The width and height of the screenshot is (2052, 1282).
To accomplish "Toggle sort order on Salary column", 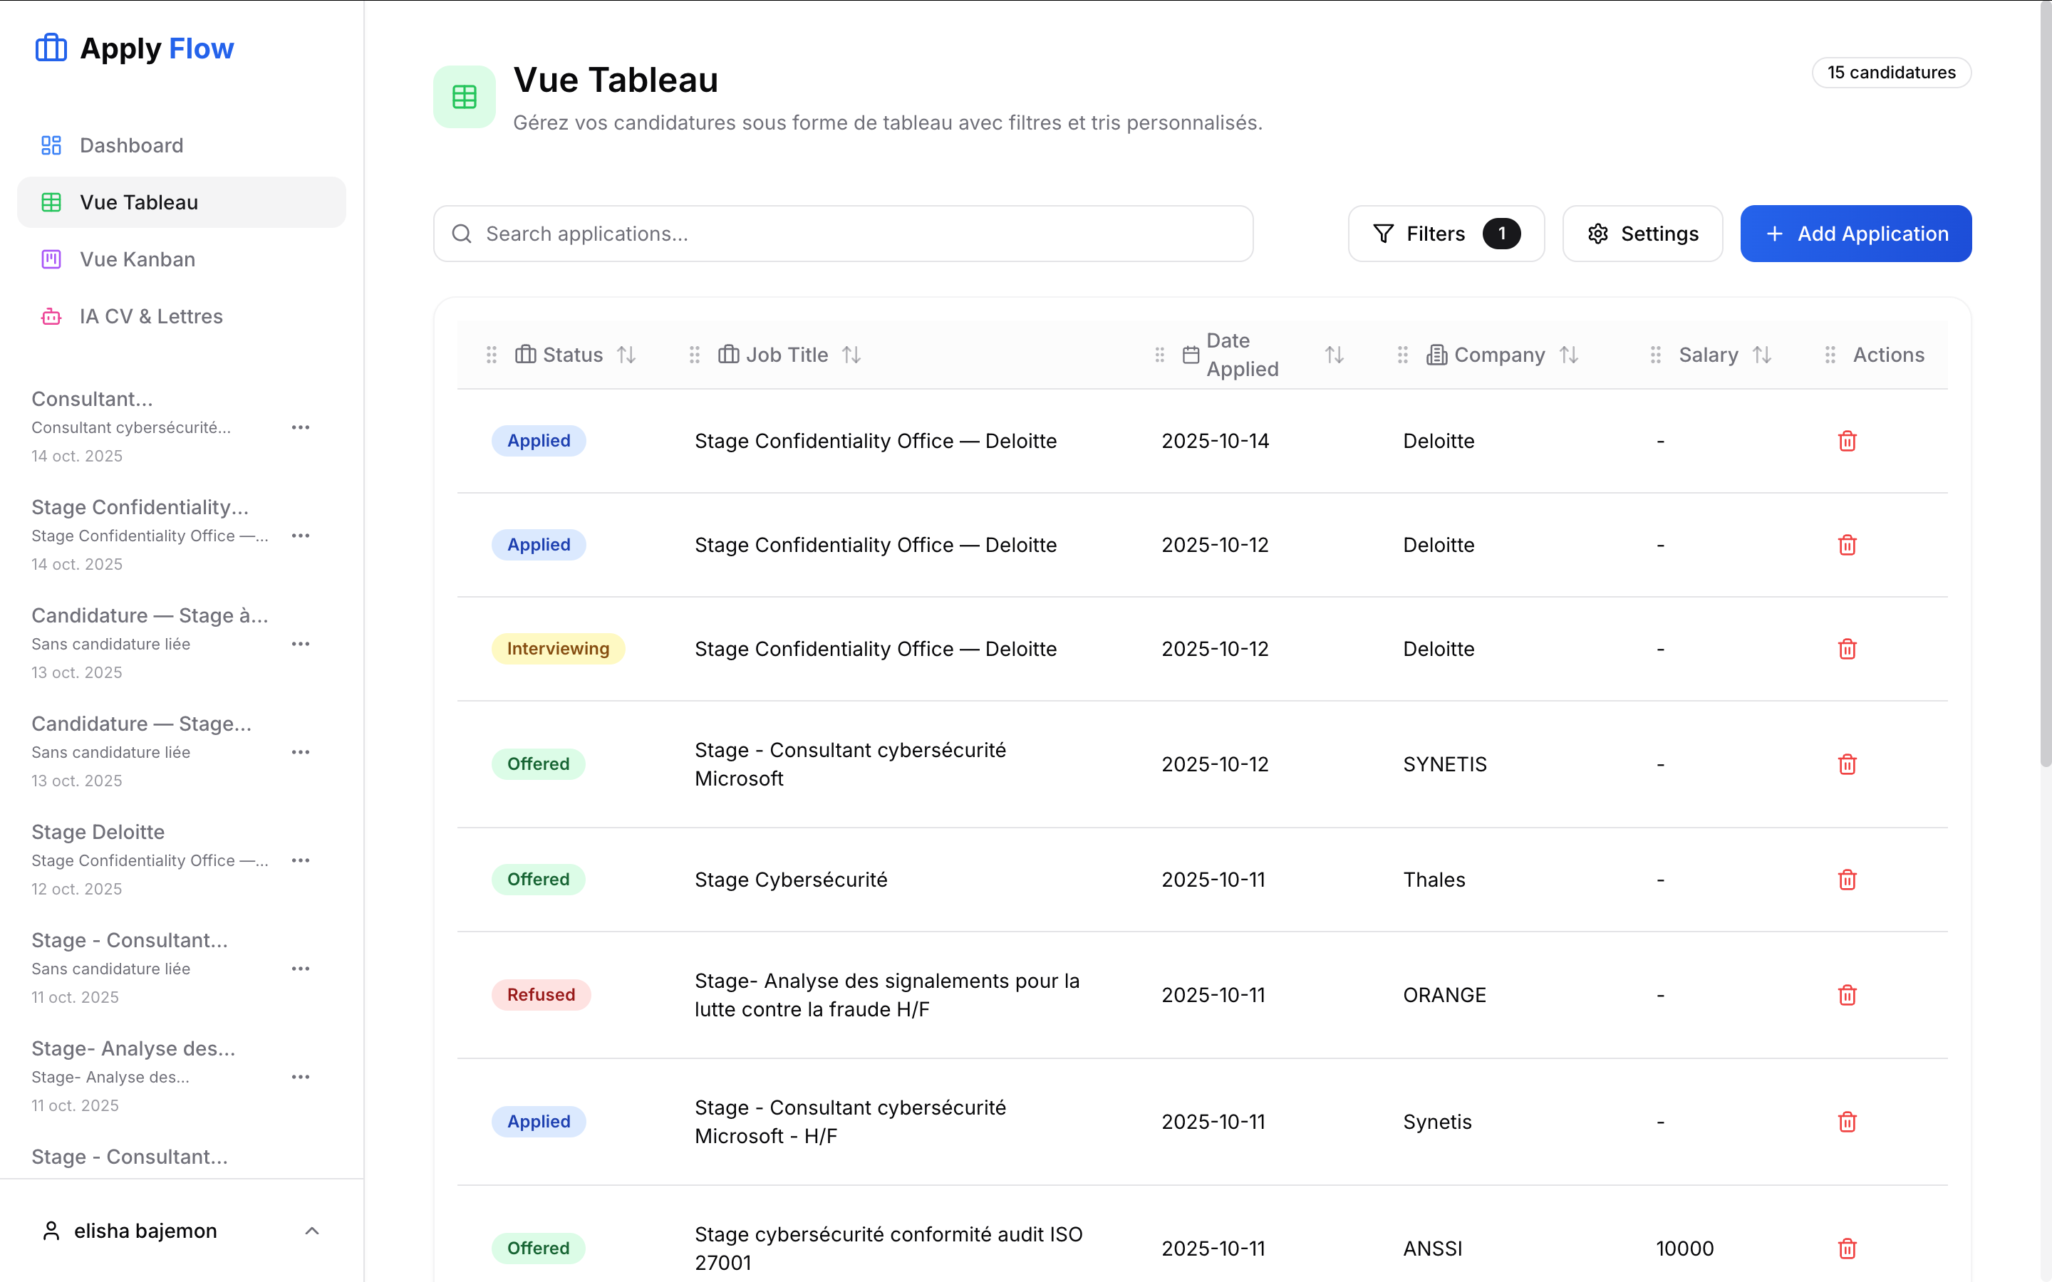I will pyautogui.click(x=1762, y=355).
